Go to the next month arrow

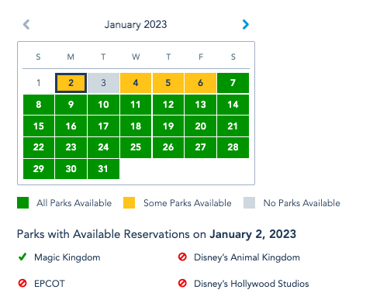246,25
